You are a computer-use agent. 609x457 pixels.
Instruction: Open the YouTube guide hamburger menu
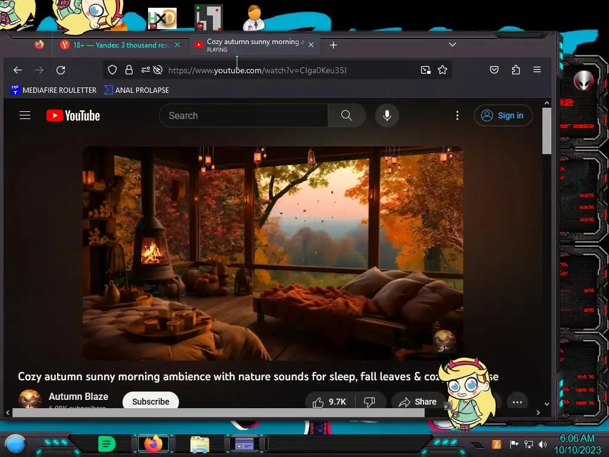click(x=25, y=115)
